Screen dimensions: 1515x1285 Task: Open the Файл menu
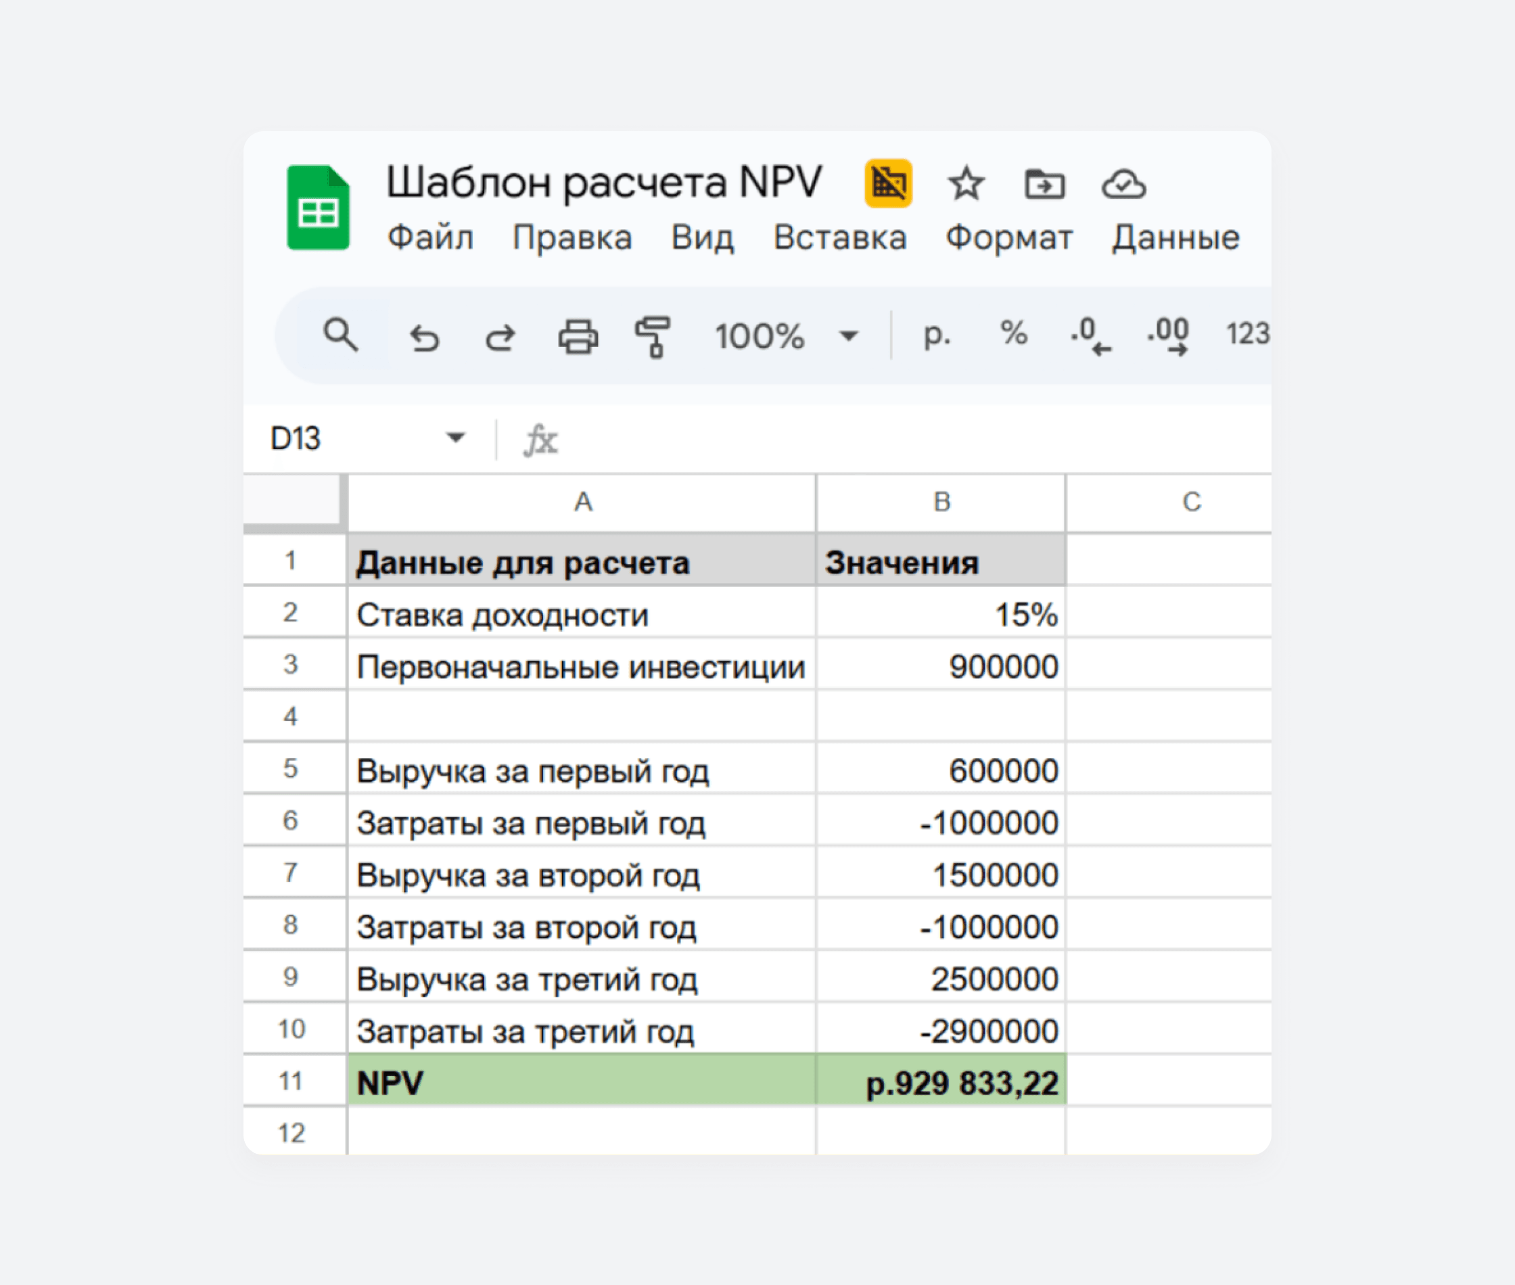[429, 237]
